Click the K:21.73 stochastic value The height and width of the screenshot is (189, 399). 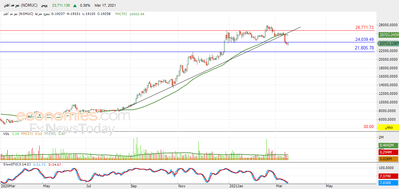click(39, 164)
